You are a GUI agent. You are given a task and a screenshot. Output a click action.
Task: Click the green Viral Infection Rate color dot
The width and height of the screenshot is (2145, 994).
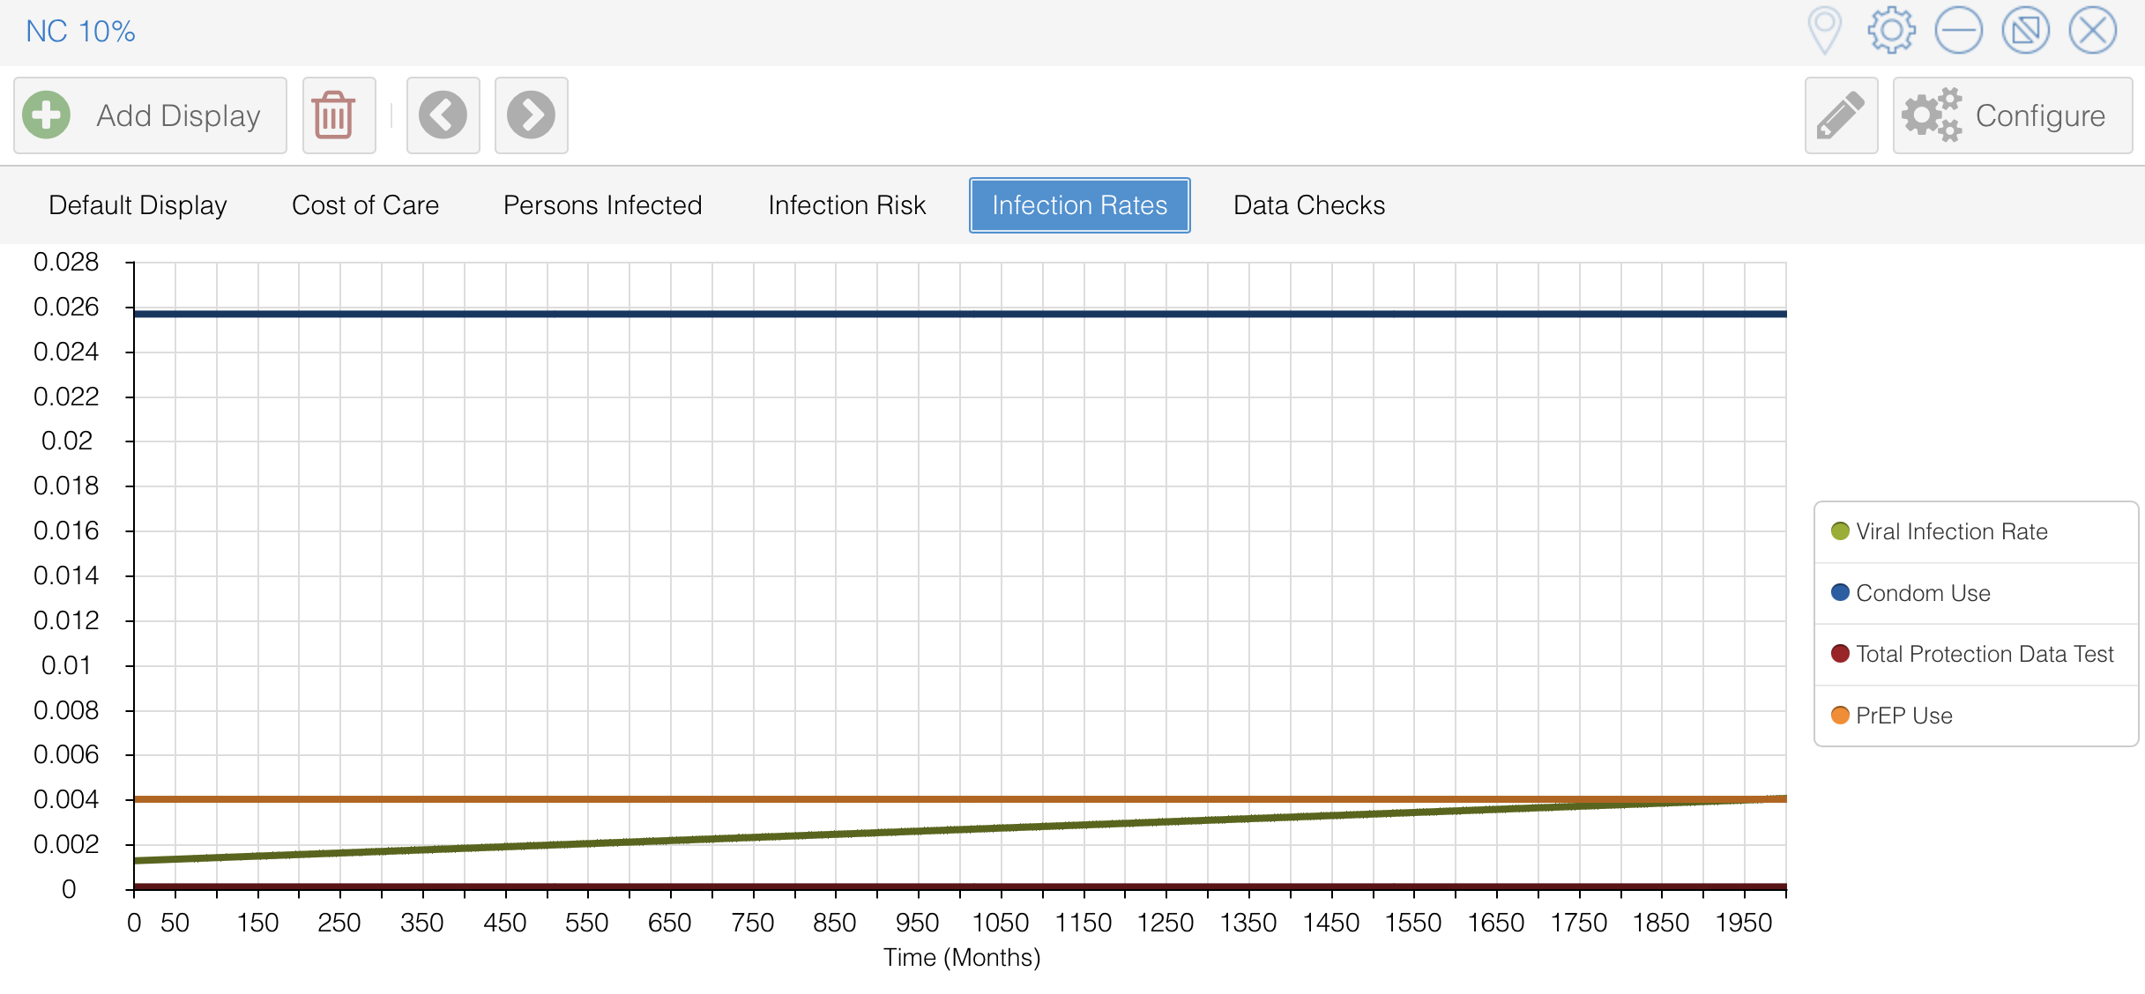pyautogui.click(x=1839, y=530)
